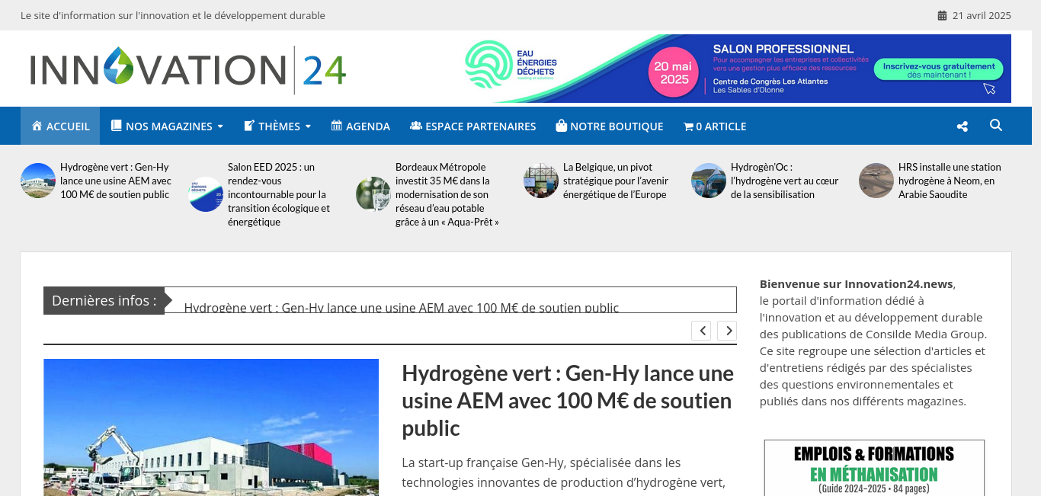Screen dimensions: 1041x496
Task: Click the calendar icon beside 21 avril 2025
Action: pyautogui.click(x=942, y=15)
